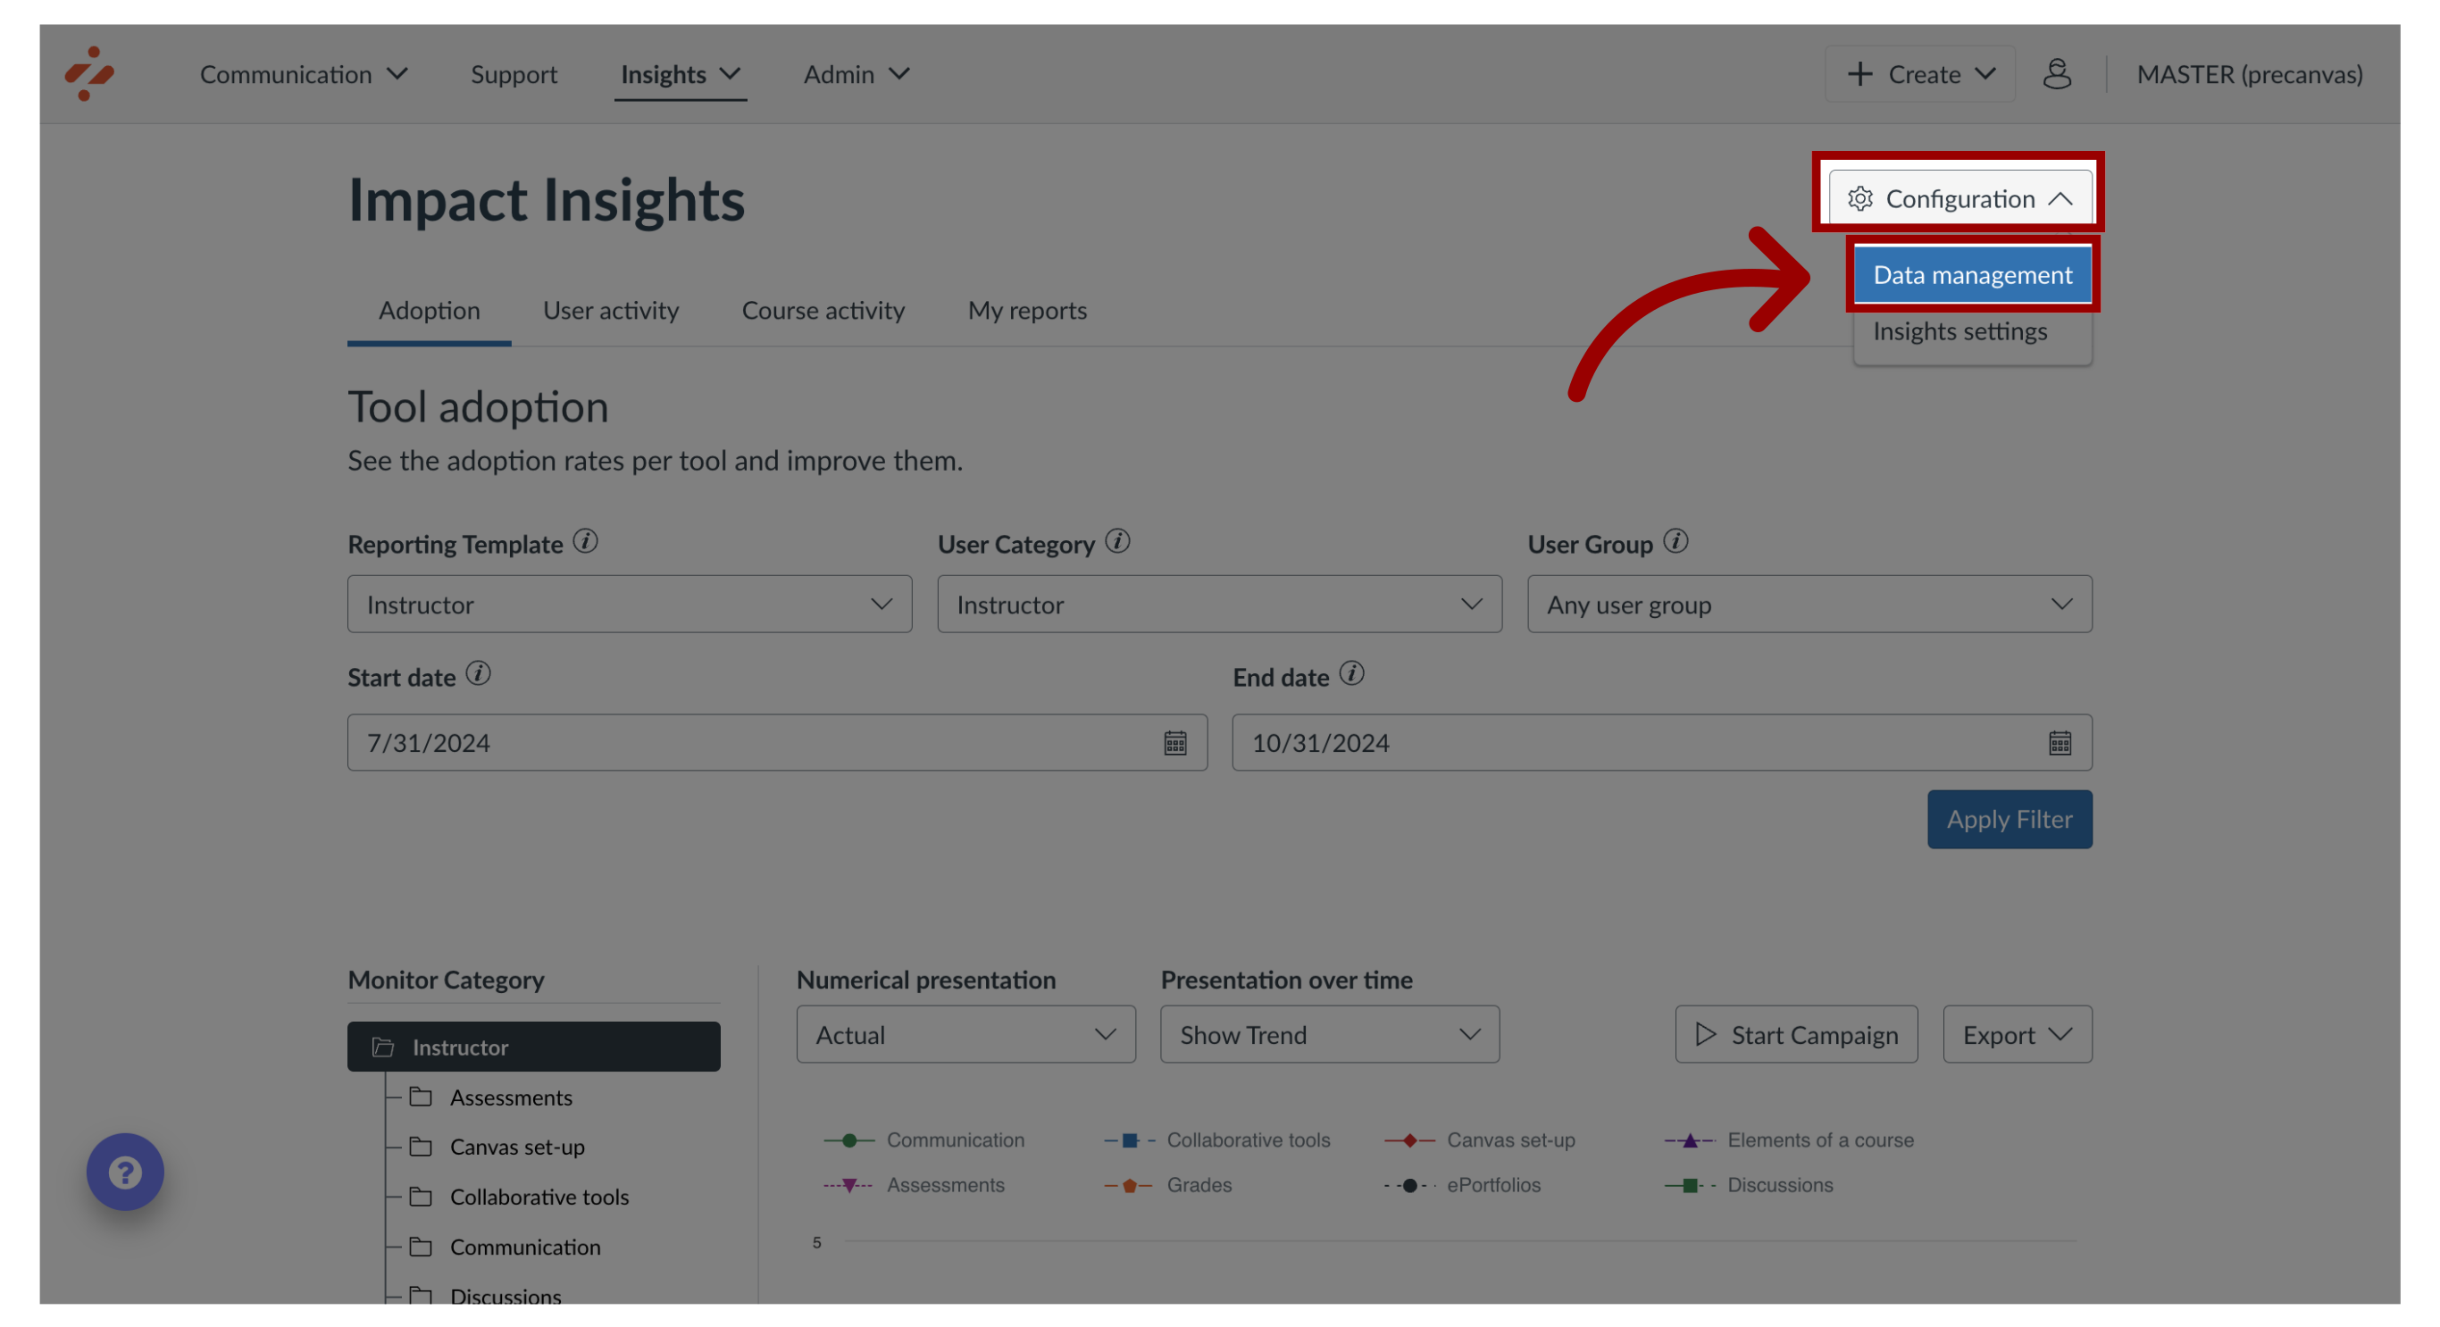The width and height of the screenshot is (2440, 1327).
Task: Click the End date input field
Action: tap(1661, 742)
